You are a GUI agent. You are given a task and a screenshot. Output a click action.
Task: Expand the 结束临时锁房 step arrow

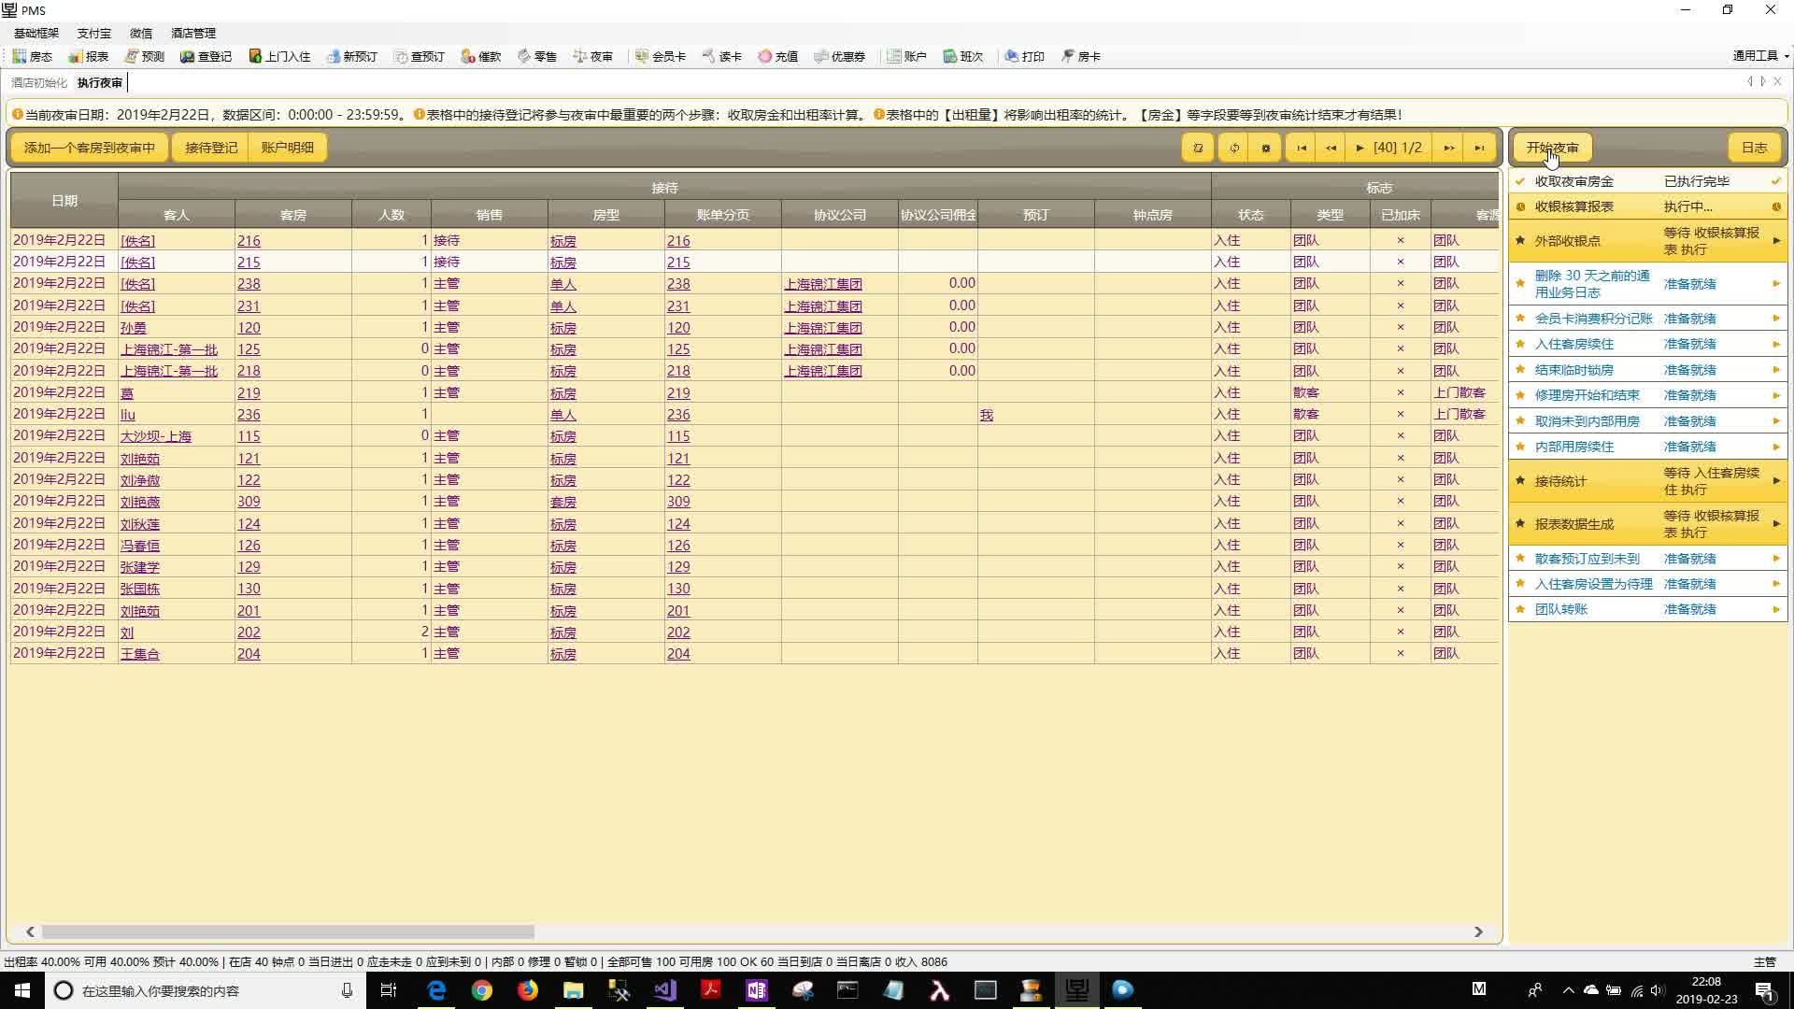coord(1776,370)
